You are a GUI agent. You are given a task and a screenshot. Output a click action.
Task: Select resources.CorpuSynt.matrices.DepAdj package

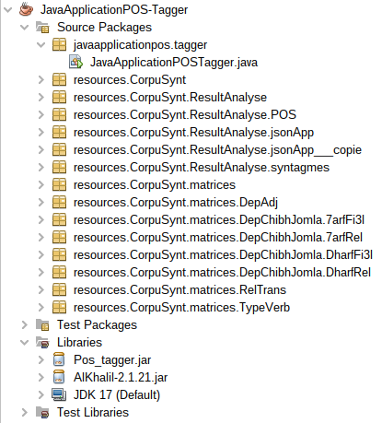pos(176,203)
